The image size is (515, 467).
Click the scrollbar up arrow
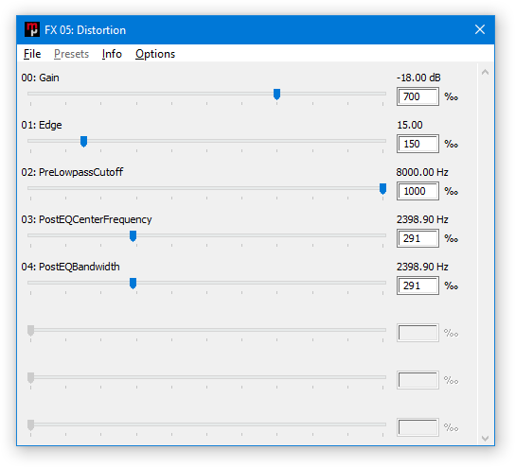[x=485, y=72]
